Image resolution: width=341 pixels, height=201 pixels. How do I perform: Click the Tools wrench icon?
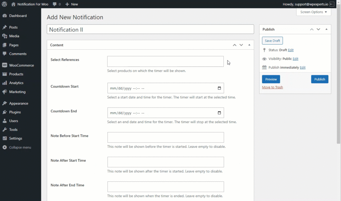point(5,129)
